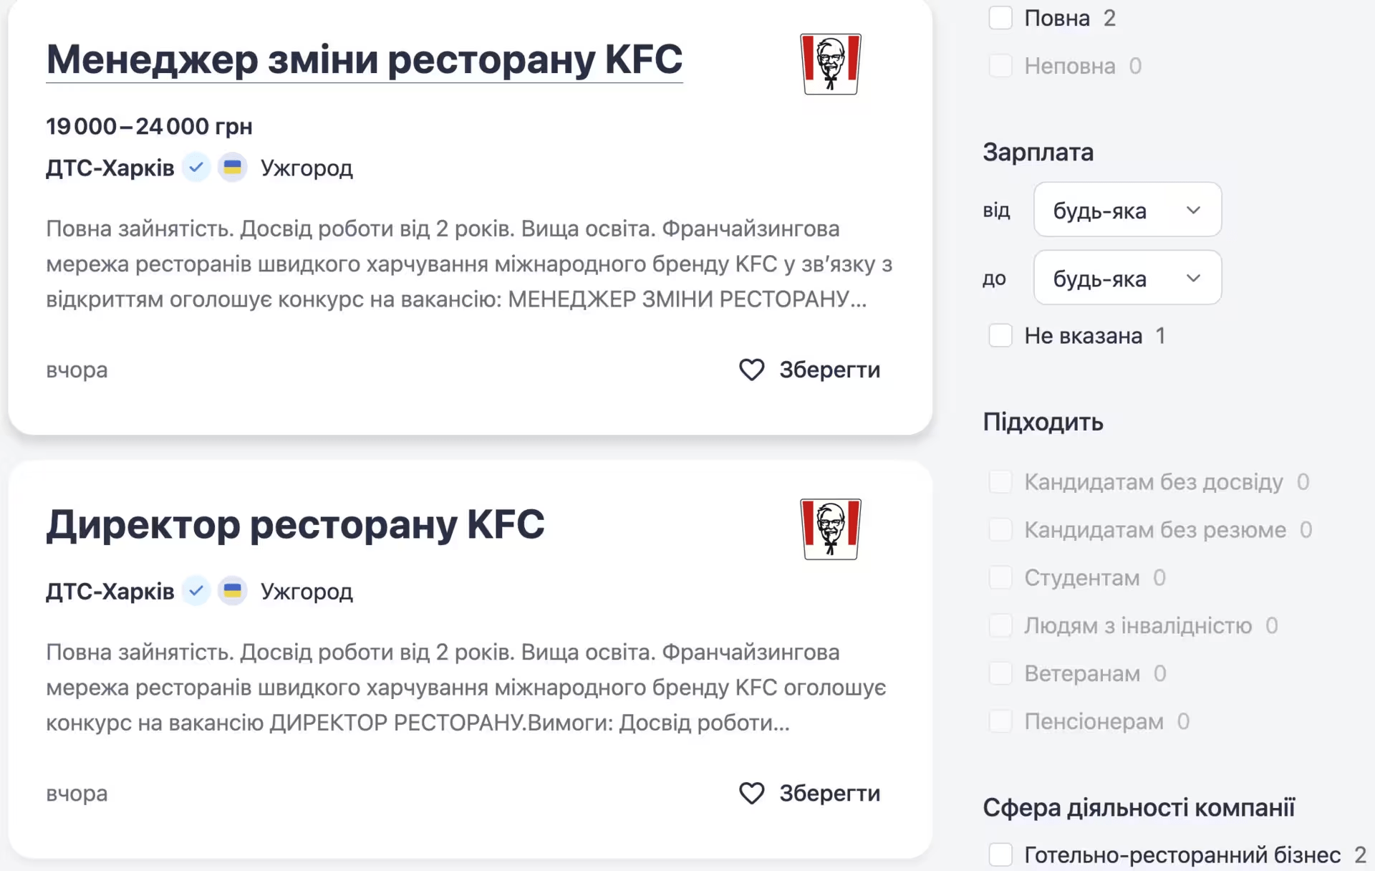Open the salary від dropdown
The width and height of the screenshot is (1375, 871).
tap(1126, 210)
